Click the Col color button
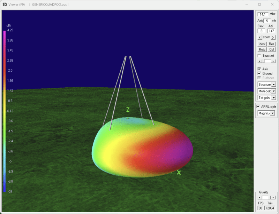The width and height of the screenshot is (279, 214). pyautogui.click(x=272, y=49)
